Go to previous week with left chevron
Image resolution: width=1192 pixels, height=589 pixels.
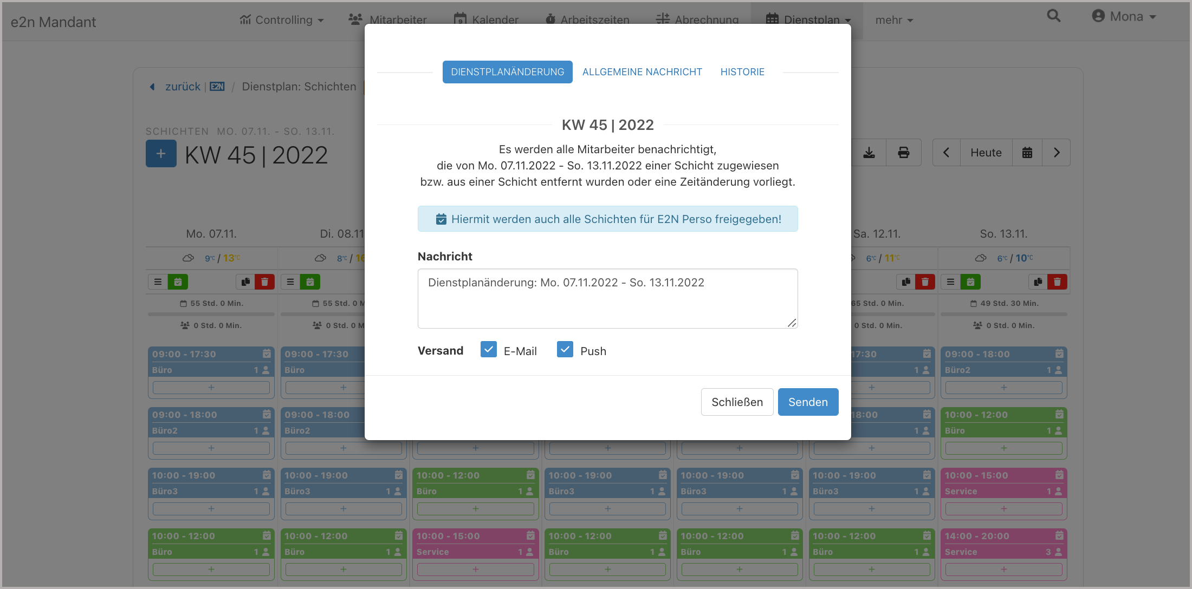click(946, 153)
